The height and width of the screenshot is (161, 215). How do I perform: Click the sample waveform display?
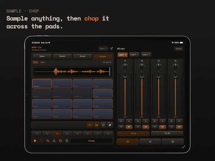[x=72, y=71]
